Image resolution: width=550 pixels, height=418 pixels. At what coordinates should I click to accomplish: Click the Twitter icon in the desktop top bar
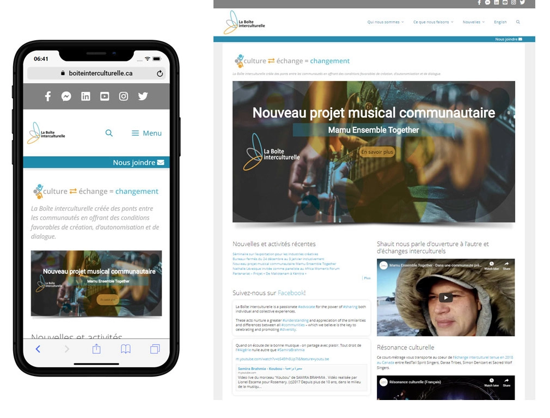coord(522,3)
